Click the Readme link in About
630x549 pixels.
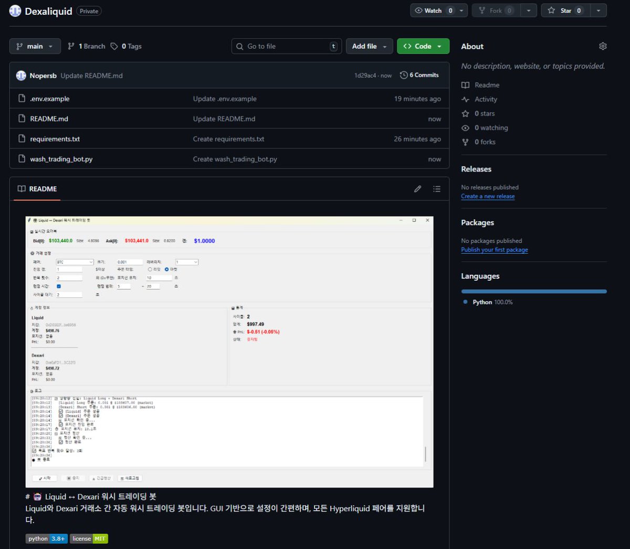coord(487,85)
